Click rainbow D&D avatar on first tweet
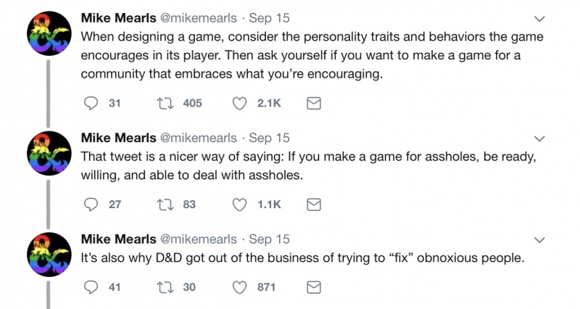This screenshot has width=580, height=309. coord(49,33)
